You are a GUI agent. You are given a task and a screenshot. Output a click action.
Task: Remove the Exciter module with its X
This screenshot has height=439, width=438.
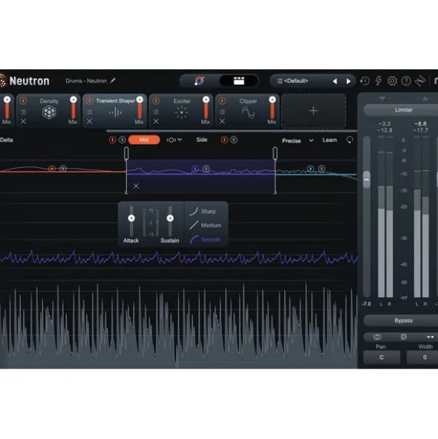(156, 122)
